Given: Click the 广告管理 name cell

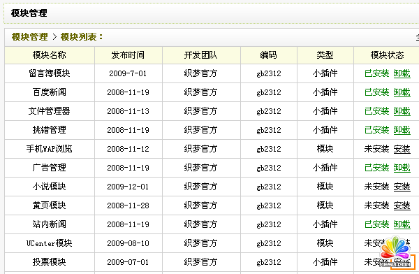Looking at the screenshot, I should pyautogui.click(x=50, y=168).
